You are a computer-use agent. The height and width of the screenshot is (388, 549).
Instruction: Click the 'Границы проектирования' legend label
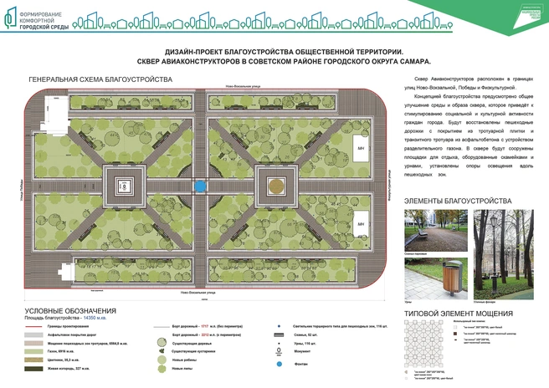click(x=68, y=326)
